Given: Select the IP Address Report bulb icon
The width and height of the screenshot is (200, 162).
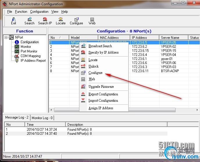Looking at the screenshot, I should click(x=17, y=61).
